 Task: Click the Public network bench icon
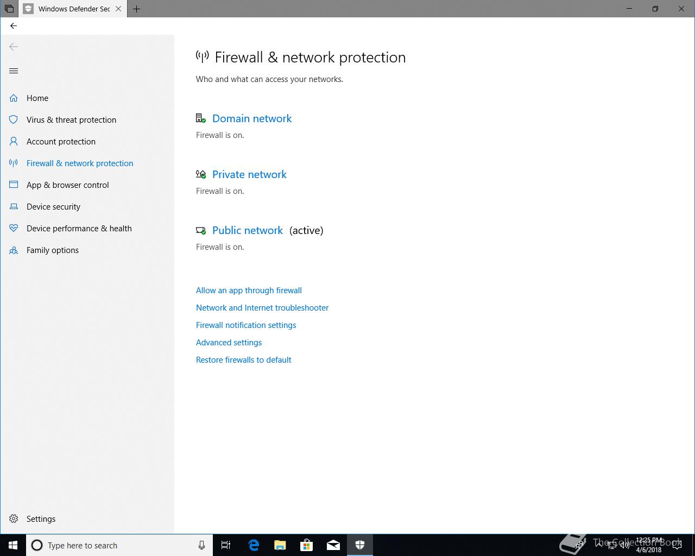201,230
